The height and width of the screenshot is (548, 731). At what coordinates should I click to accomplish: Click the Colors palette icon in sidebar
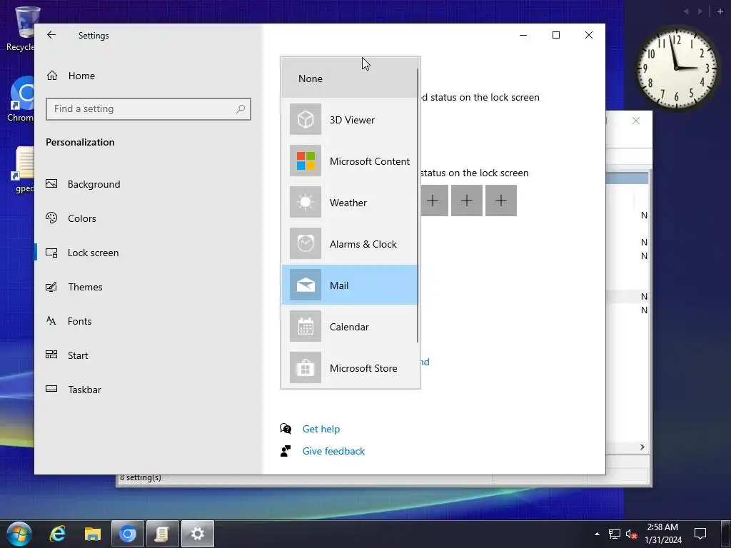tap(51, 218)
